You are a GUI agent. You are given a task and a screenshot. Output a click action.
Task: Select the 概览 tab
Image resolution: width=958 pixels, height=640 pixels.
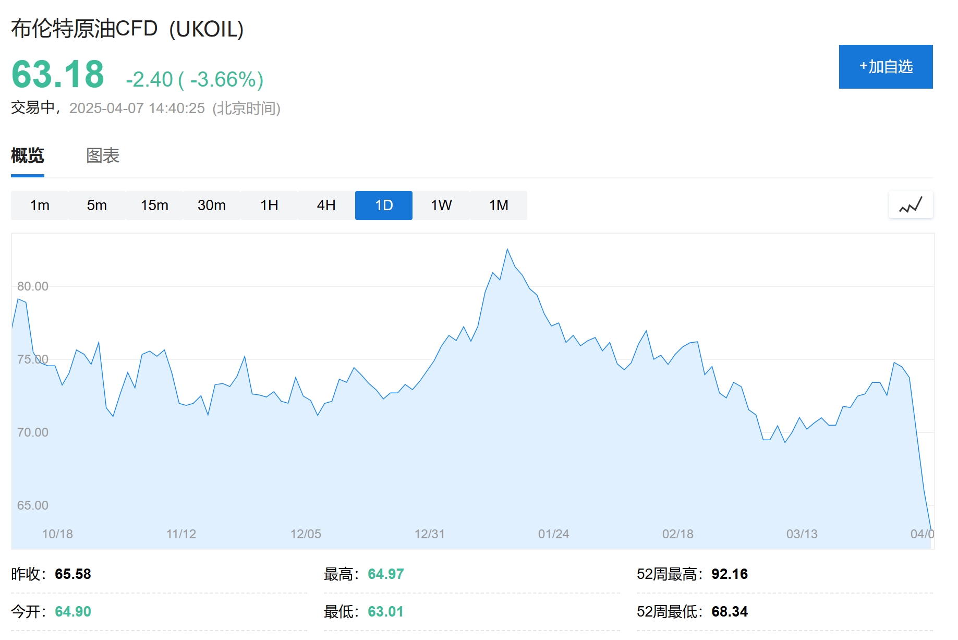28,155
